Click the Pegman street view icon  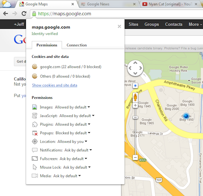tap(135, 97)
